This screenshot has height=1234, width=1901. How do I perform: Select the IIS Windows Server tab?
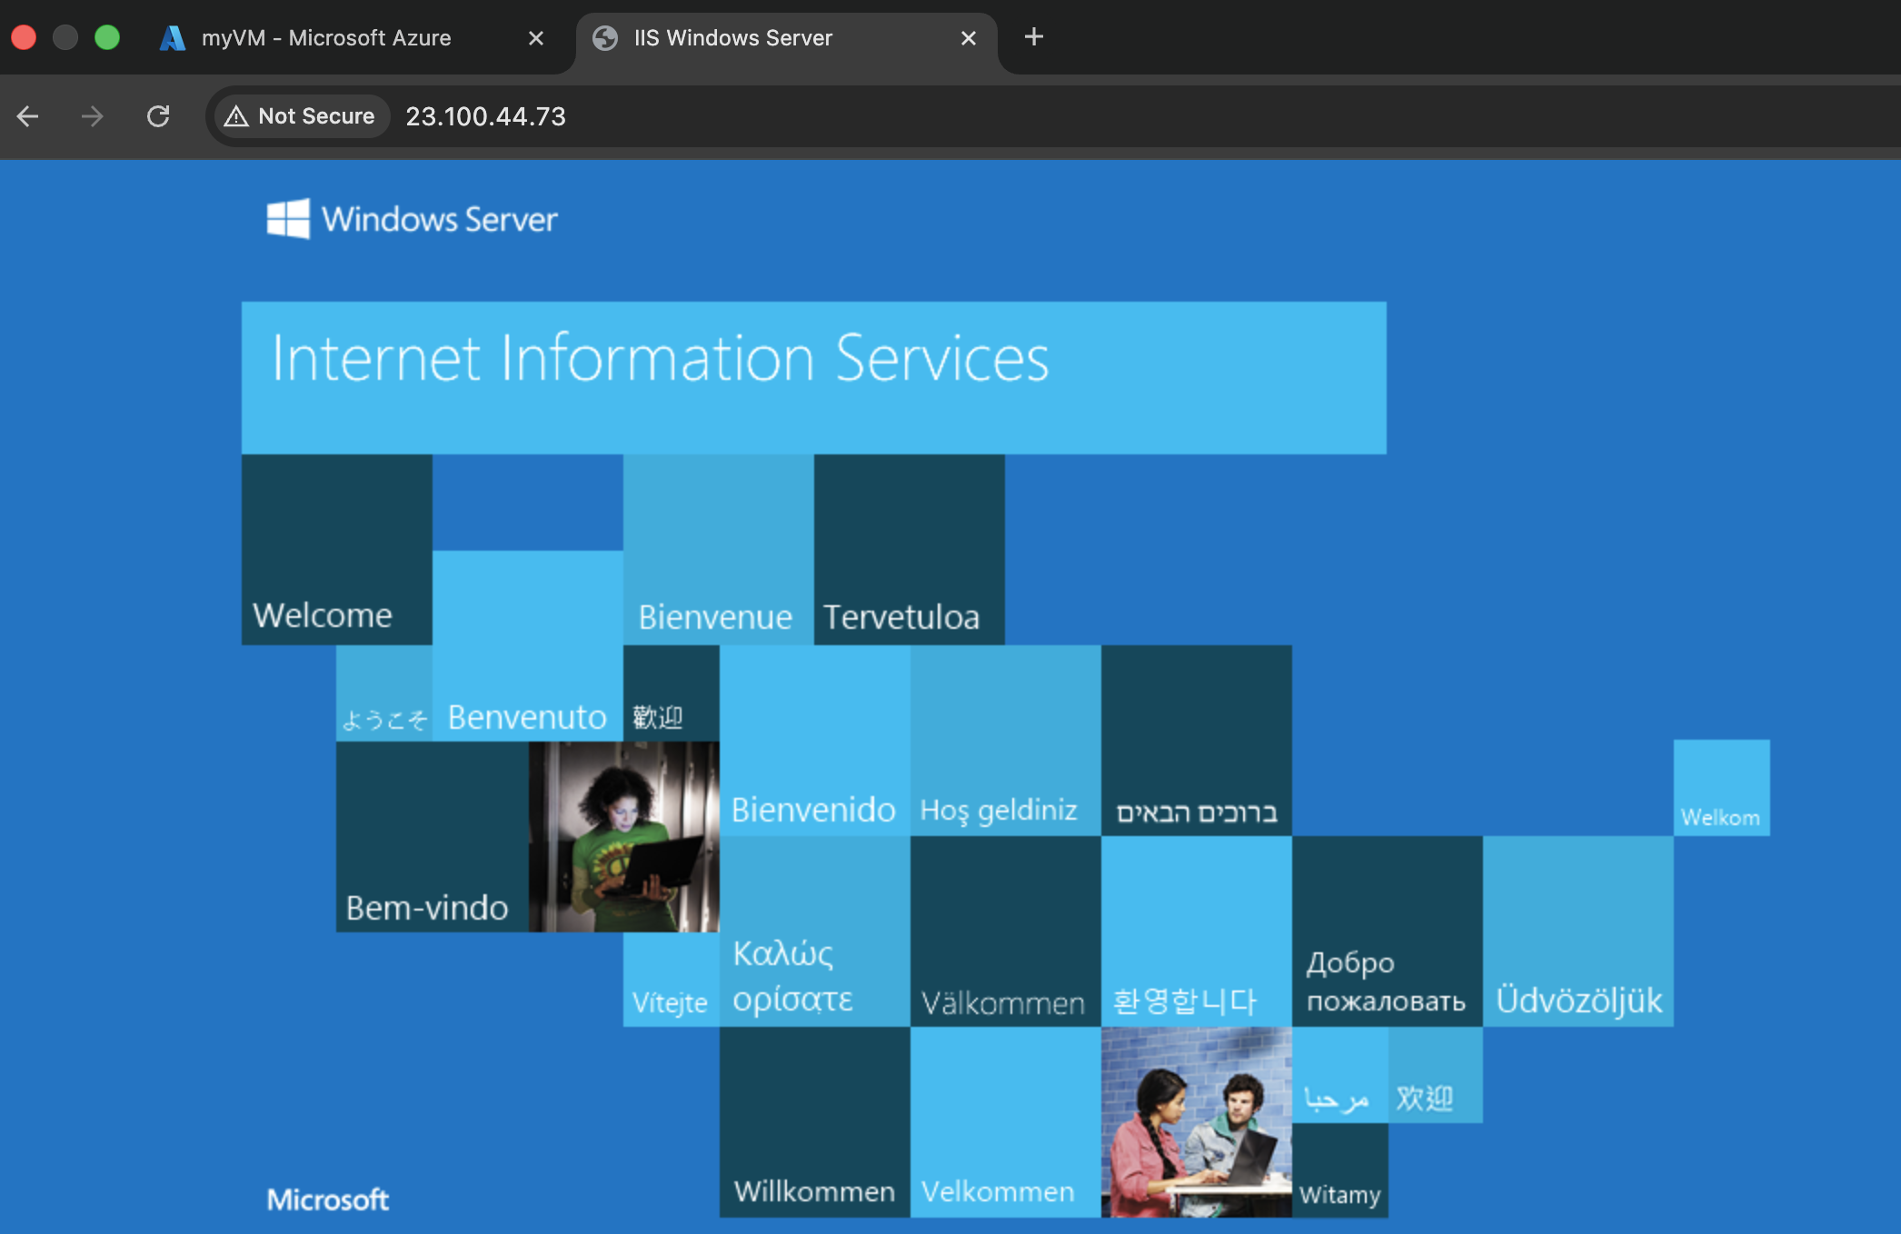coord(787,38)
